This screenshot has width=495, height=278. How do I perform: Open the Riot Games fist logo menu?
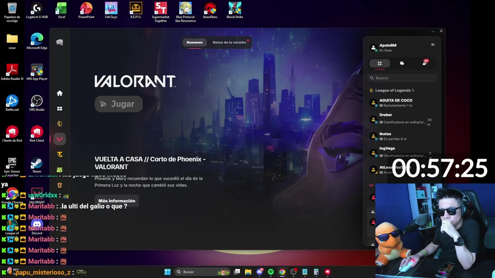click(x=60, y=42)
